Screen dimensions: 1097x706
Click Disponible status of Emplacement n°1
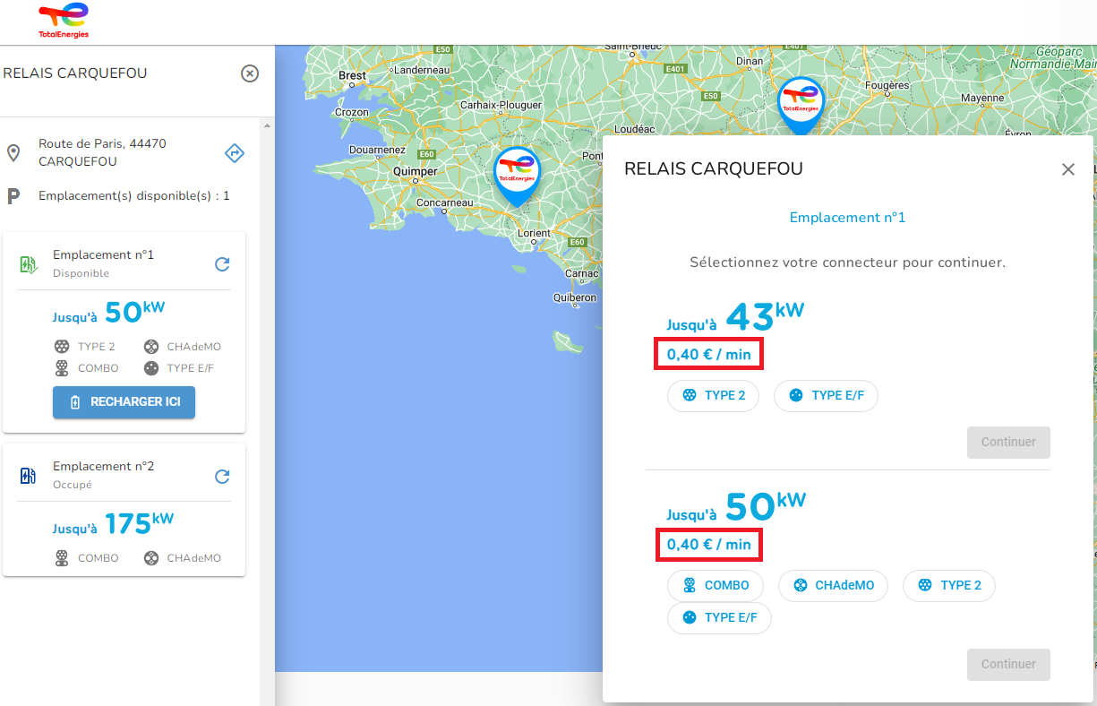pos(81,273)
